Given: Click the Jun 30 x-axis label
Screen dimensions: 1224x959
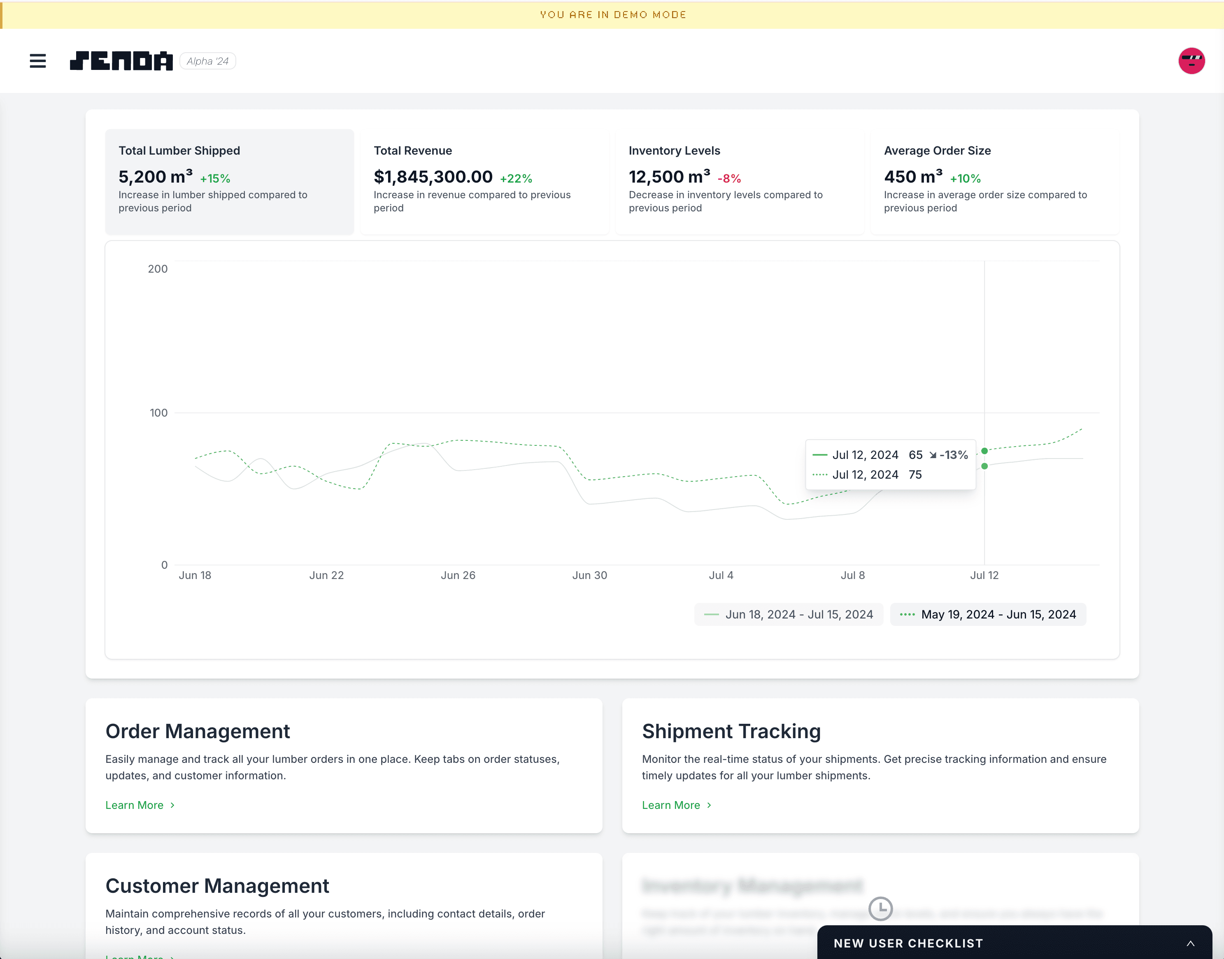Looking at the screenshot, I should (589, 575).
